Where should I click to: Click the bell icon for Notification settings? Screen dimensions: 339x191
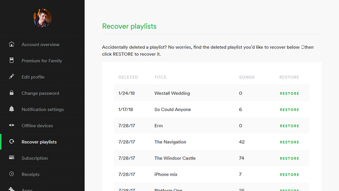[11, 109]
